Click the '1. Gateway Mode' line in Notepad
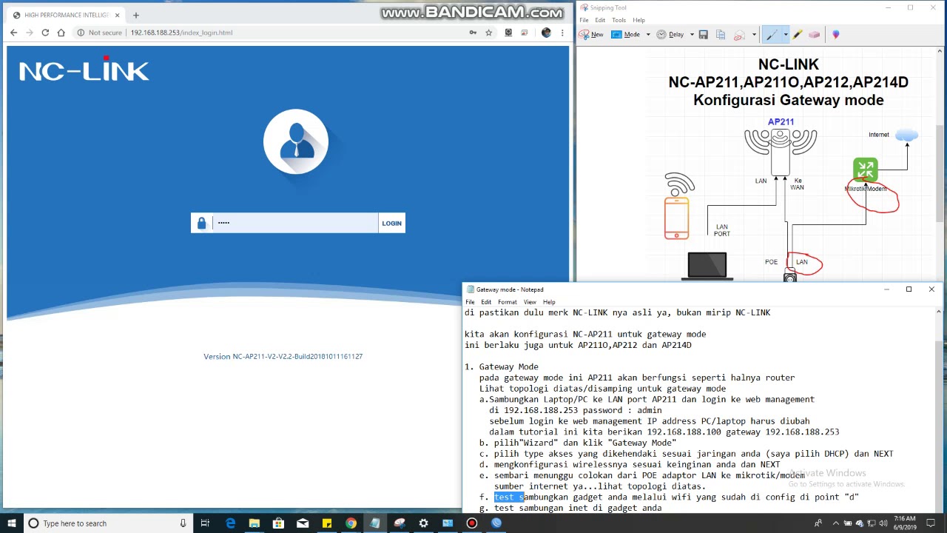Viewport: 947px width, 533px height. pos(502,366)
